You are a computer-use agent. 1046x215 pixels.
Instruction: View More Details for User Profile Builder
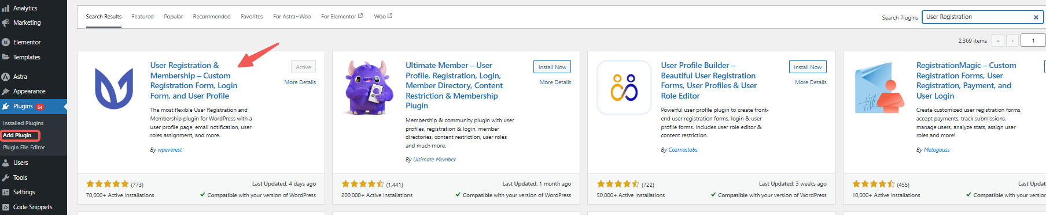(x=811, y=82)
